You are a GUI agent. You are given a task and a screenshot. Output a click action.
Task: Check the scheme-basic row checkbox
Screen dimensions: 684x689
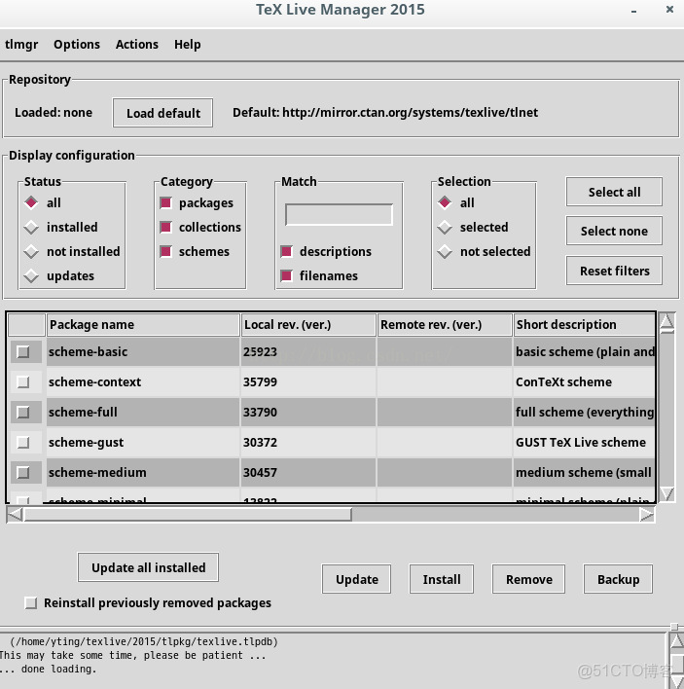pyautogui.click(x=23, y=352)
